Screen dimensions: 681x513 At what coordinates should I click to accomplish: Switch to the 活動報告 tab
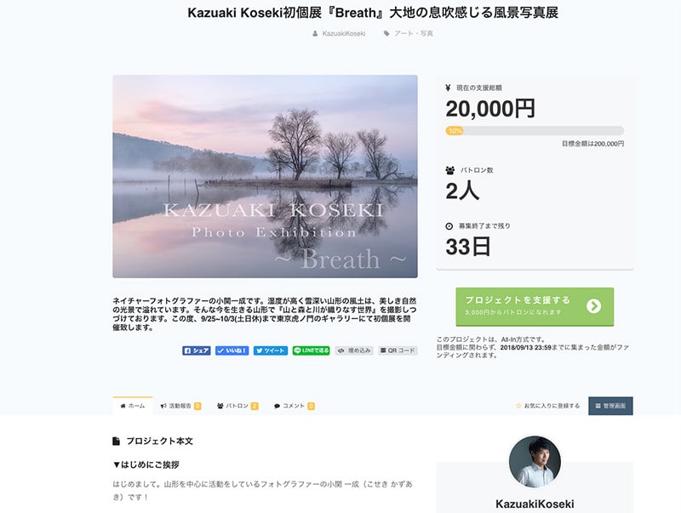180,406
